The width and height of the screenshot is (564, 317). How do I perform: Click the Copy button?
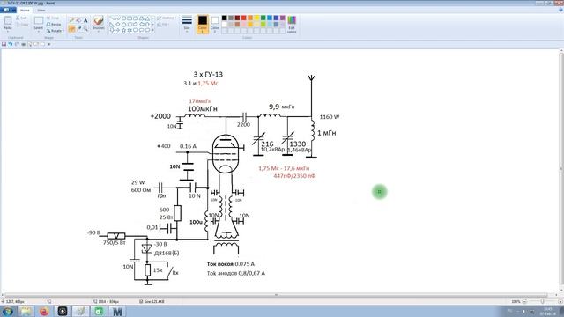tap(21, 25)
